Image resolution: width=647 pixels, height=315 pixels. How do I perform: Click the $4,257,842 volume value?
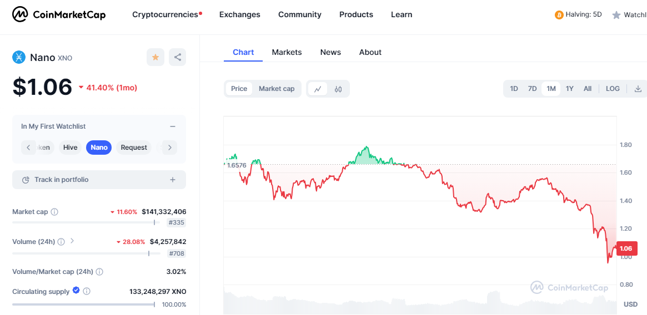click(x=168, y=242)
